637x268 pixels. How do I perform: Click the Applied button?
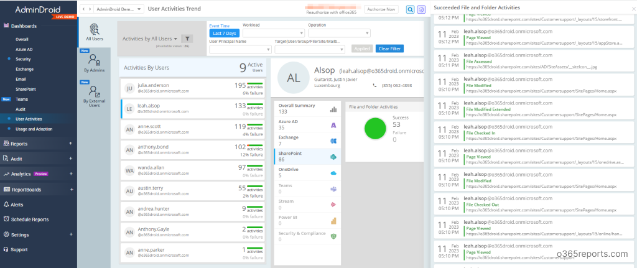tap(362, 49)
